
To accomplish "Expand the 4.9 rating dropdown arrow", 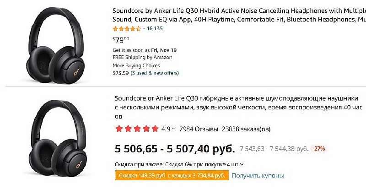I will 175,129.
